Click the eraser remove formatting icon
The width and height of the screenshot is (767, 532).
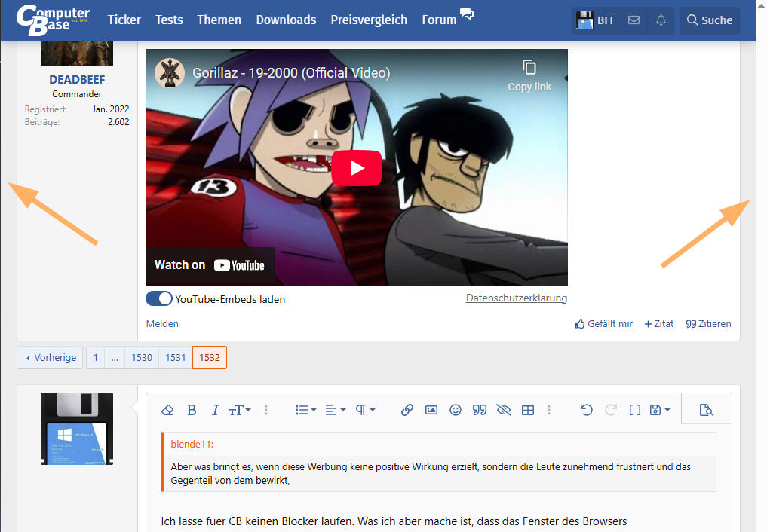point(167,411)
